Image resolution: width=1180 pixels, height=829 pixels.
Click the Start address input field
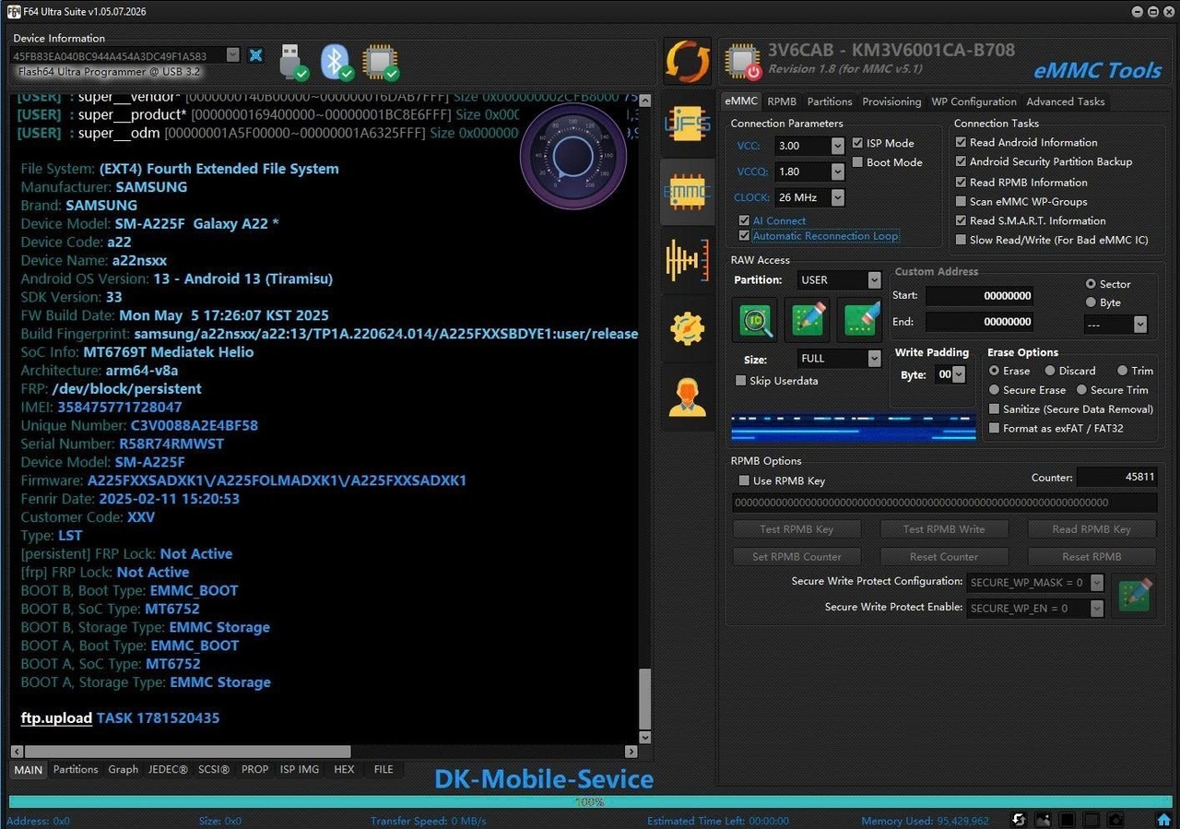click(979, 296)
